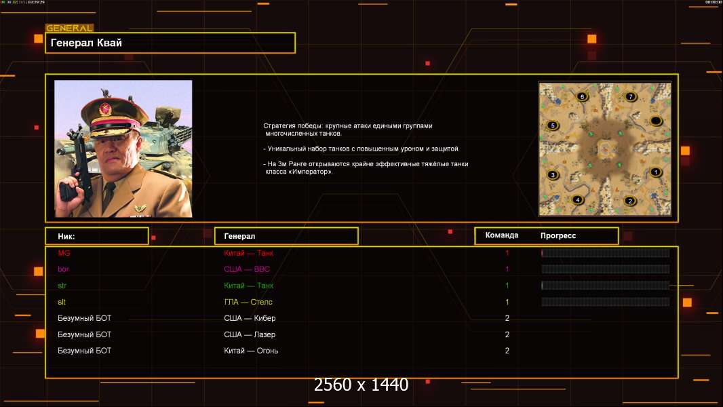Click the empty black start position marker
This screenshot has width=723, height=407.
(656, 121)
